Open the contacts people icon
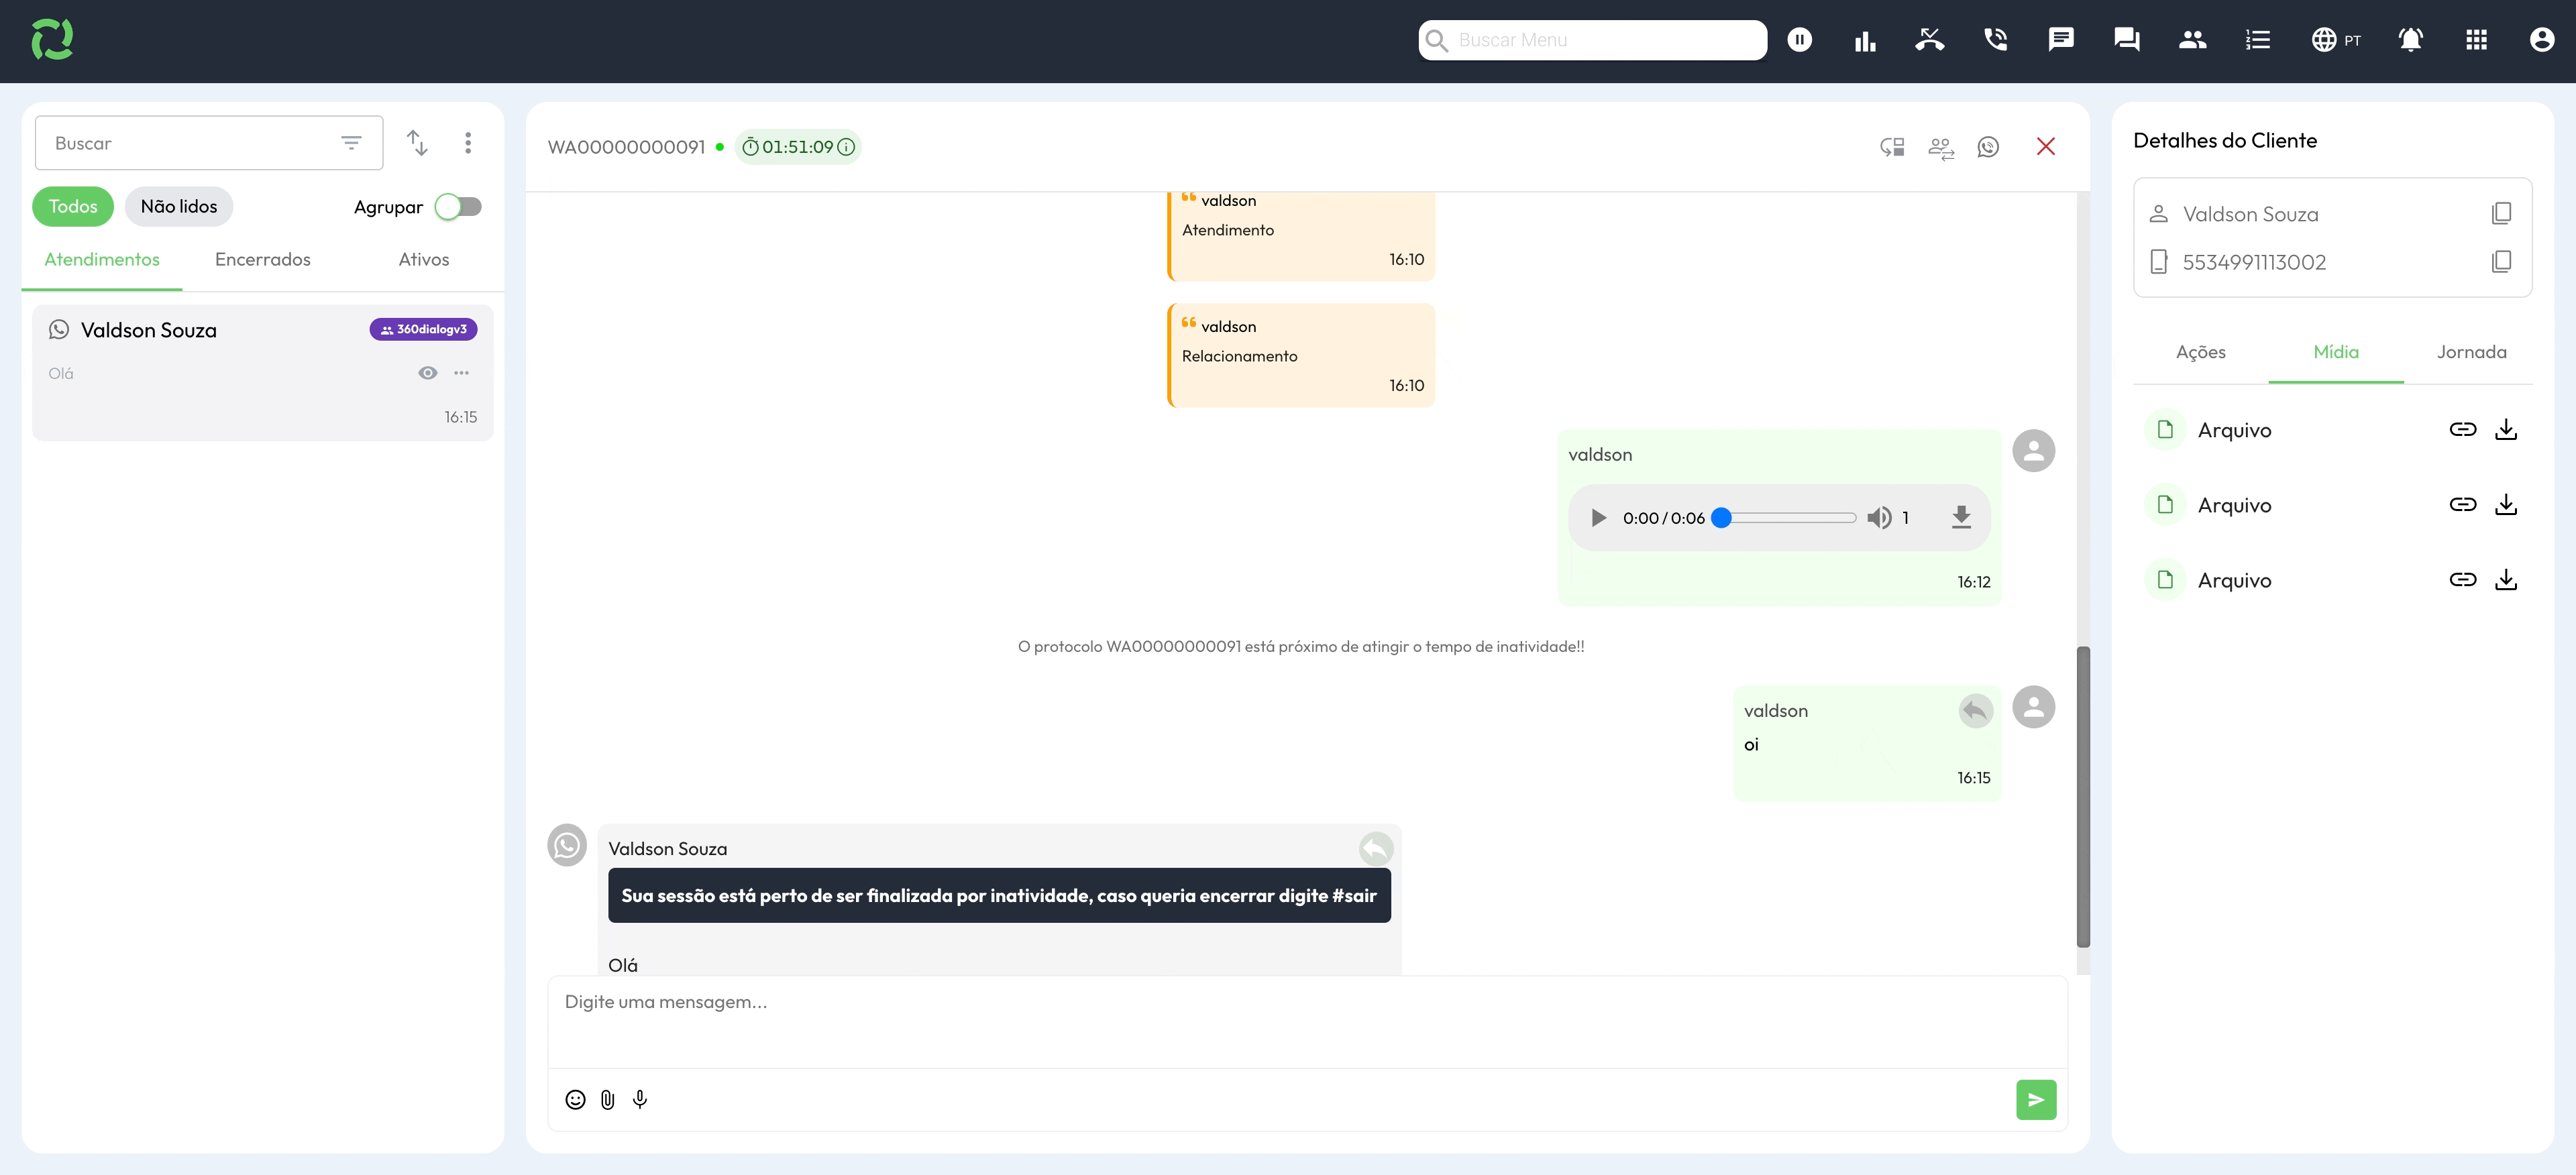The width and height of the screenshot is (2576, 1175). [x=2192, y=40]
